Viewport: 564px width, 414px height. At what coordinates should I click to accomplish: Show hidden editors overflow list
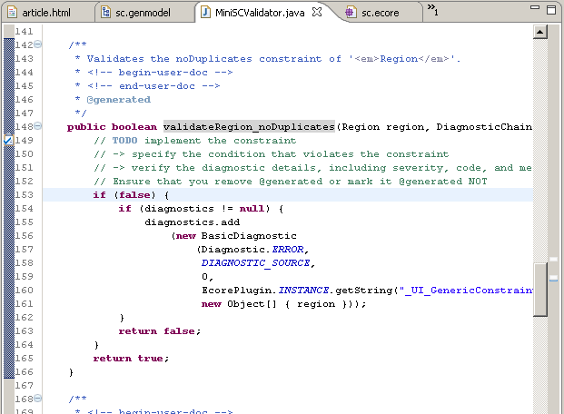tap(432, 10)
